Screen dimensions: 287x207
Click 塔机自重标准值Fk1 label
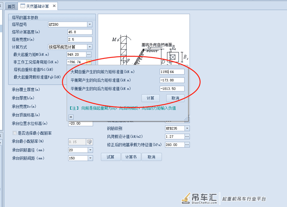click(34, 70)
